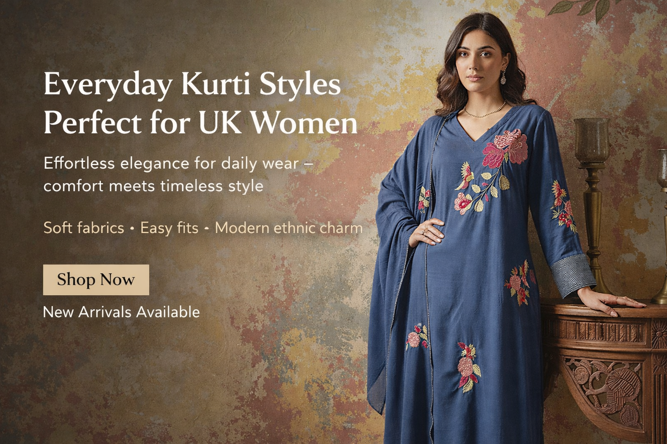Click the model's drop earring

503,77
